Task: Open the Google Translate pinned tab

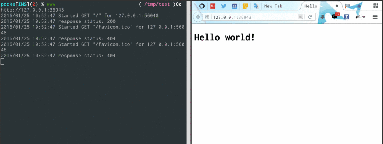Action: tap(256, 6)
